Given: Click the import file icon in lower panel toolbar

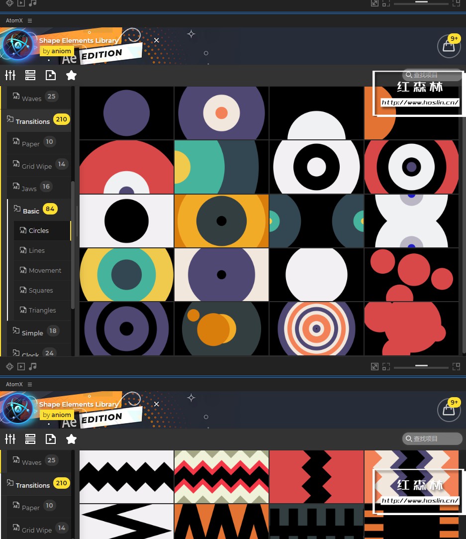Looking at the screenshot, I should tap(51, 439).
